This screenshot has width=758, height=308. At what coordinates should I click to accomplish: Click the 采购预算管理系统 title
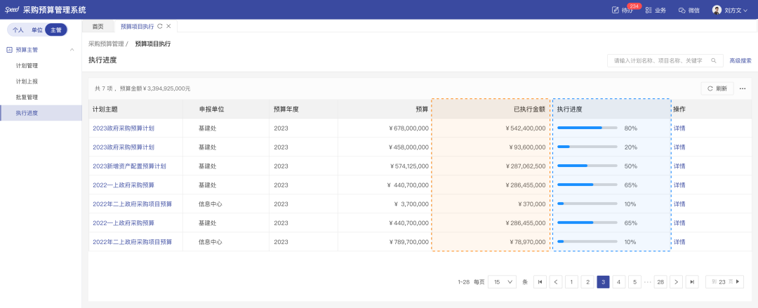[55, 10]
